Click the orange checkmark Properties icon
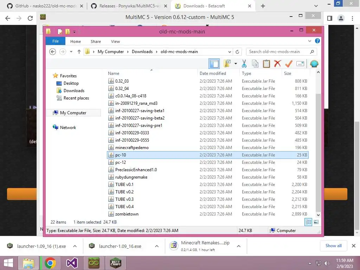 pyautogui.click(x=289, y=64)
